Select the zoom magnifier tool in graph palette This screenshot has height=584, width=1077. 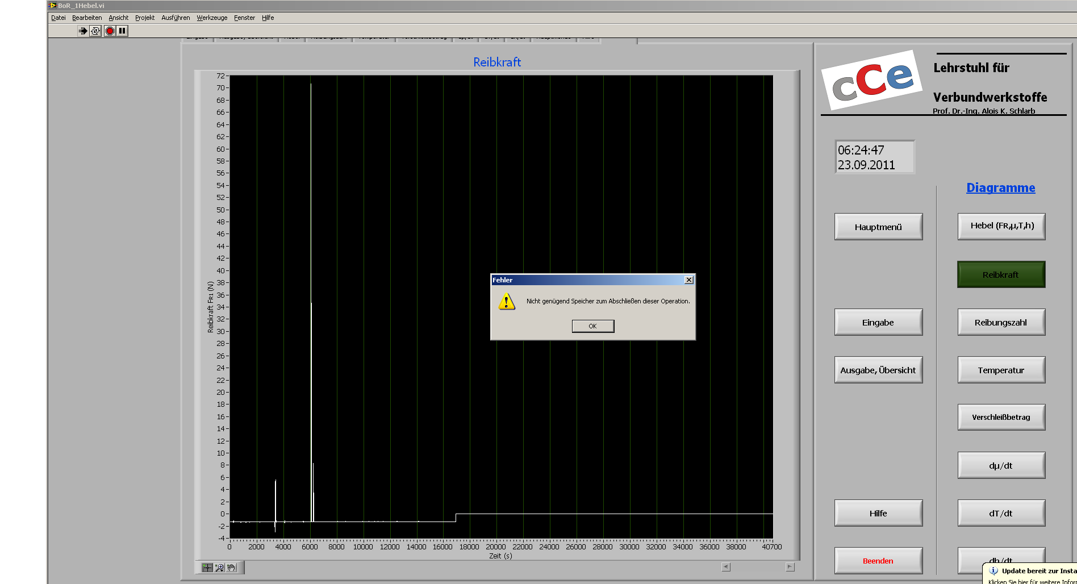(219, 568)
